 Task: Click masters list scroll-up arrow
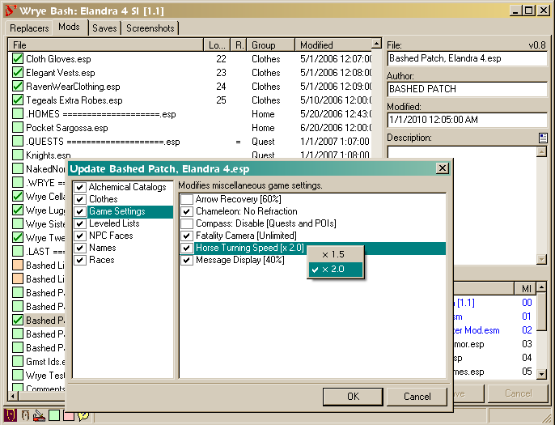pos(541,287)
